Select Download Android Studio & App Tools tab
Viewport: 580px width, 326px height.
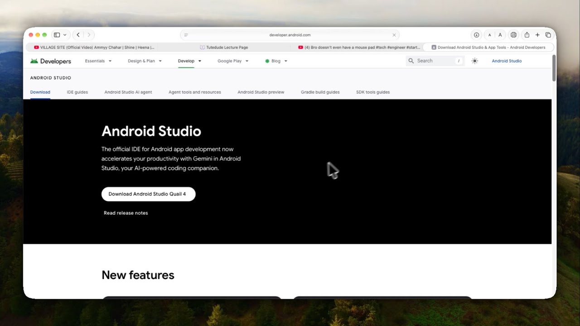[488, 47]
